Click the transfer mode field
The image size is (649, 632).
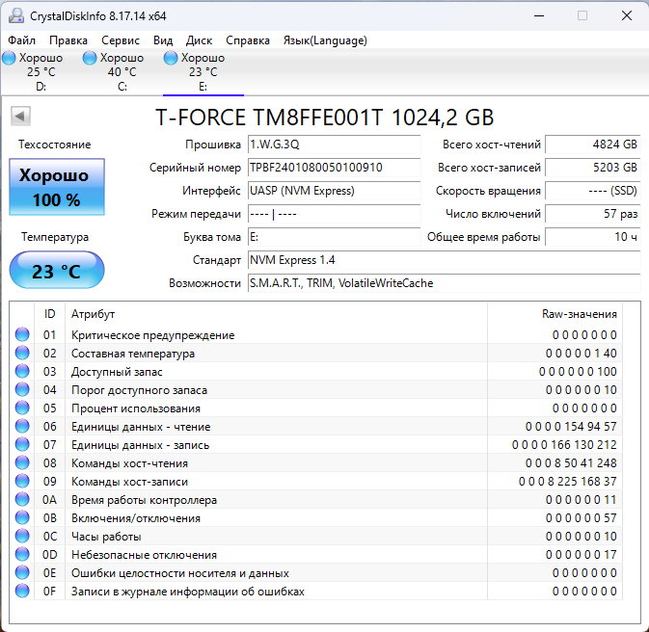pos(334,214)
